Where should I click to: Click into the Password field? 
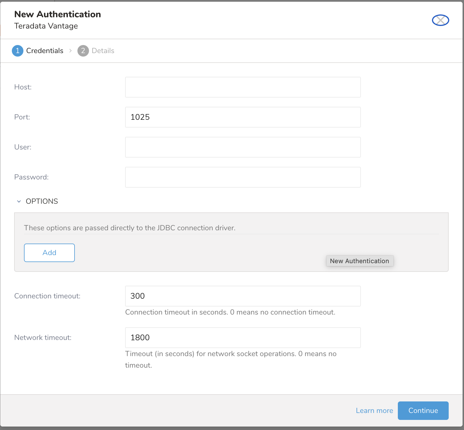243,177
